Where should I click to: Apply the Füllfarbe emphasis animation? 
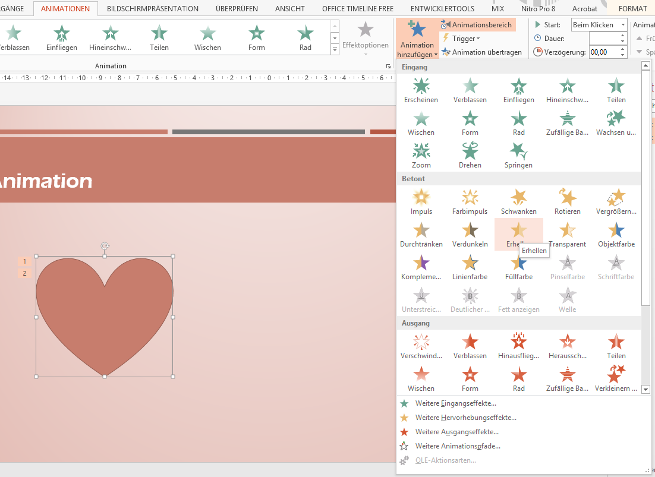[518, 267]
